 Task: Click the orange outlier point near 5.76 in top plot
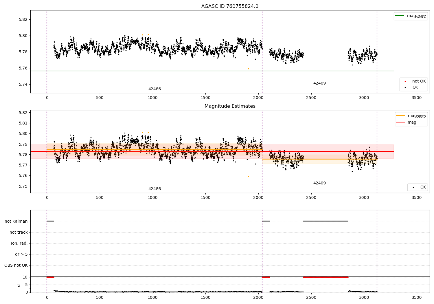[x=248, y=69]
